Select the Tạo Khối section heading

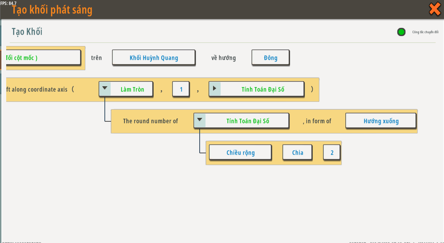[27, 32]
